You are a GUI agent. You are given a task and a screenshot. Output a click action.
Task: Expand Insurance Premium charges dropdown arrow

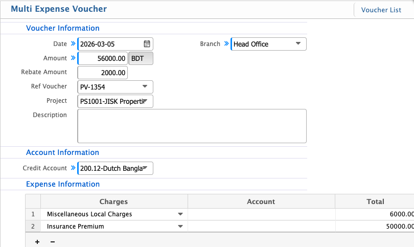180,226
